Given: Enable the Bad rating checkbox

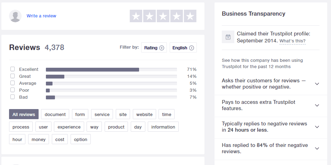Looking at the screenshot, I should point(13,97).
